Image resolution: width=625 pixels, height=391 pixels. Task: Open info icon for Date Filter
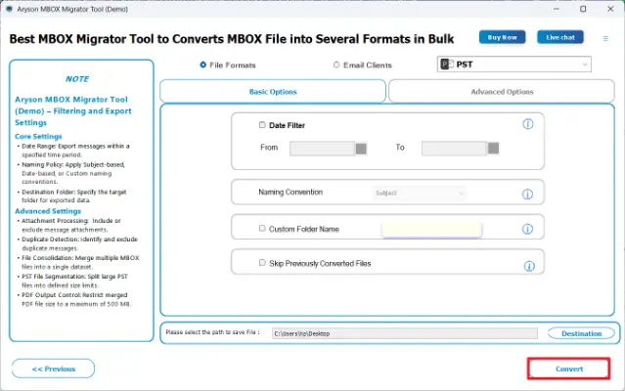(528, 124)
